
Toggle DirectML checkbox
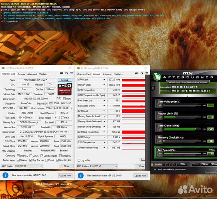(x=60, y=156)
